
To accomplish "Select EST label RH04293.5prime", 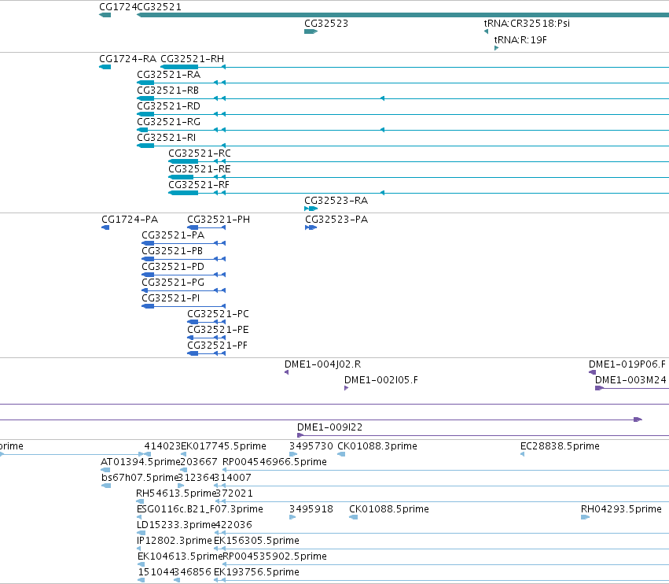I will (621, 509).
